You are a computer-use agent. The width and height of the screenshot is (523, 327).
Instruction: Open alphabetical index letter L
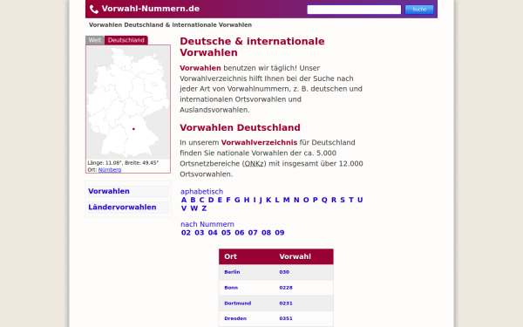(x=277, y=200)
